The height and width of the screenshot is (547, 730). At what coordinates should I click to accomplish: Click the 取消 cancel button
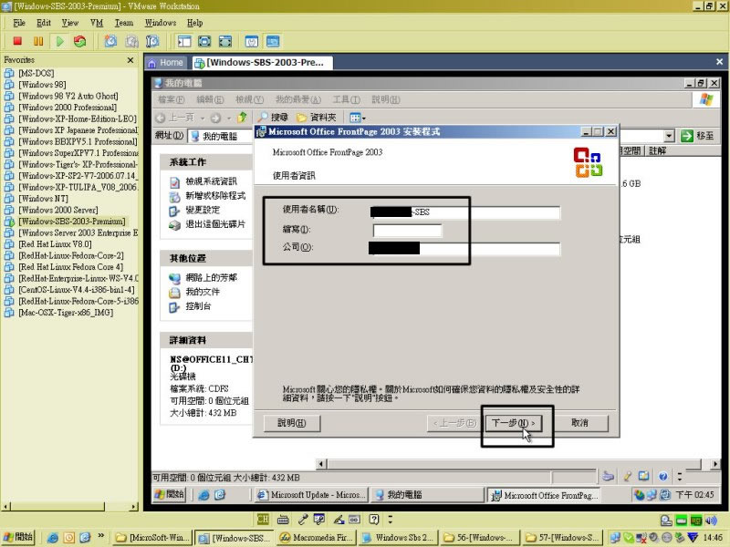pyautogui.click(x=579, y=423)
